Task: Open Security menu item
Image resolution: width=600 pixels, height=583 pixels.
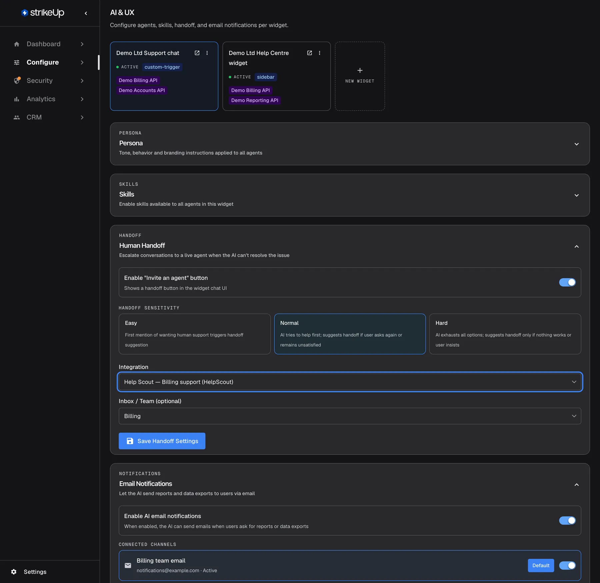Action: click(x=49, y=81)
